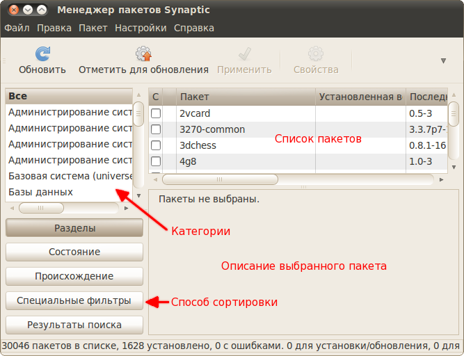The image size is (464, 356).
Task: Switch to the Состояние view
Action: (x=74, y=252)
